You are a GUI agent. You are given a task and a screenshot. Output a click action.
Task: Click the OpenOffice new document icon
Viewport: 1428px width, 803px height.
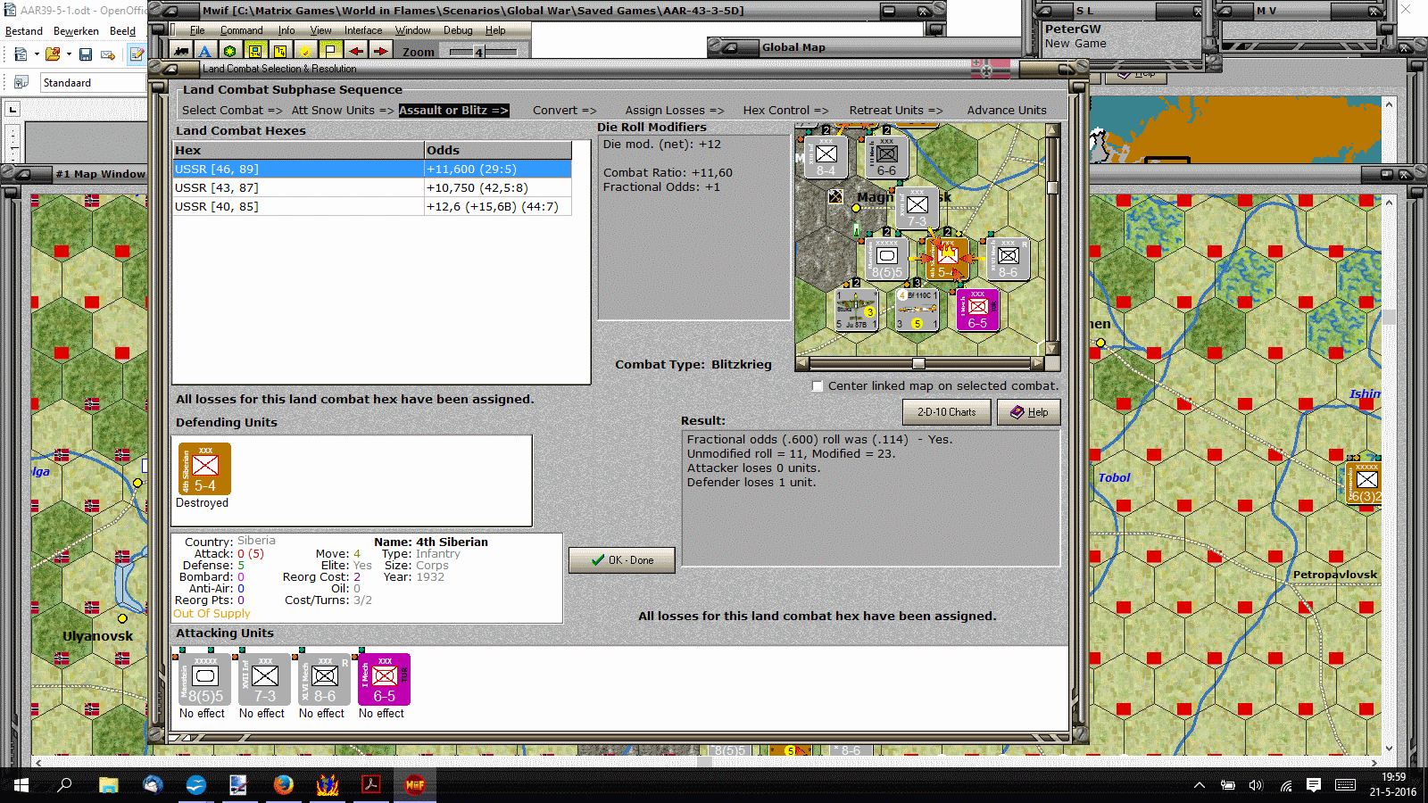click(x=21, y=54)
